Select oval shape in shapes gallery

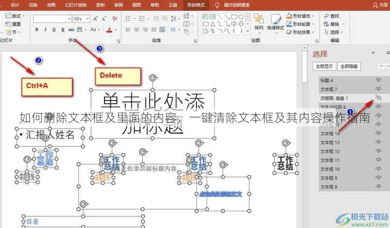(241, 17)
